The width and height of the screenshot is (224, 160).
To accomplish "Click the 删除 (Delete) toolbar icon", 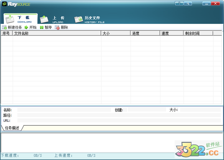I will point(57,27).
